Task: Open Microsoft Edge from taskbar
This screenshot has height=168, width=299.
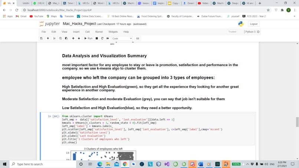Action: click(99, 164)
